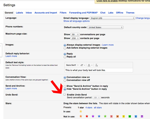
Task: Choose Reply as default behavior
Action: (x=65, y=54)
